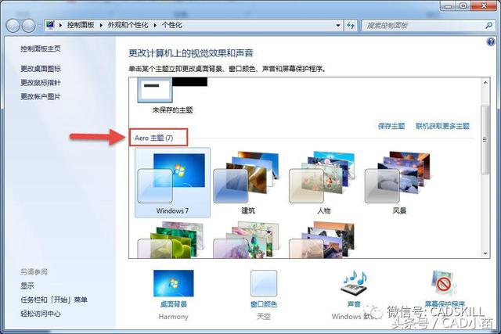The width and height of the screenshot is (501, 334).
Task: Click the theme list scrollbar thumb
Action: tap(485, 140)
